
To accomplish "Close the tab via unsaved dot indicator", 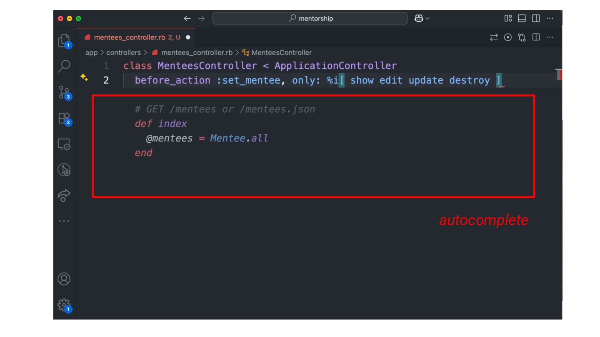I will pyautogui.click(x=187, y=37).
